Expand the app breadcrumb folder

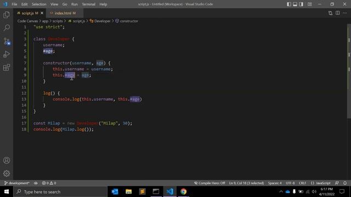(x=45, y=21)
